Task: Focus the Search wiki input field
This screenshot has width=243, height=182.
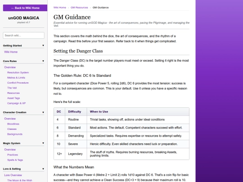Action: pyautogui.click(x=23, y=36)
